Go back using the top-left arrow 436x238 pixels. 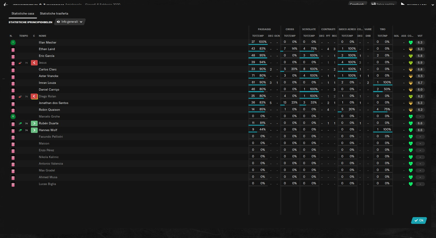coord(5,4)
